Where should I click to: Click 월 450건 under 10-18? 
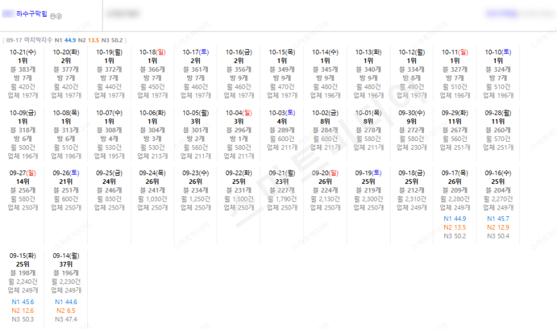[x=152, y=87]
